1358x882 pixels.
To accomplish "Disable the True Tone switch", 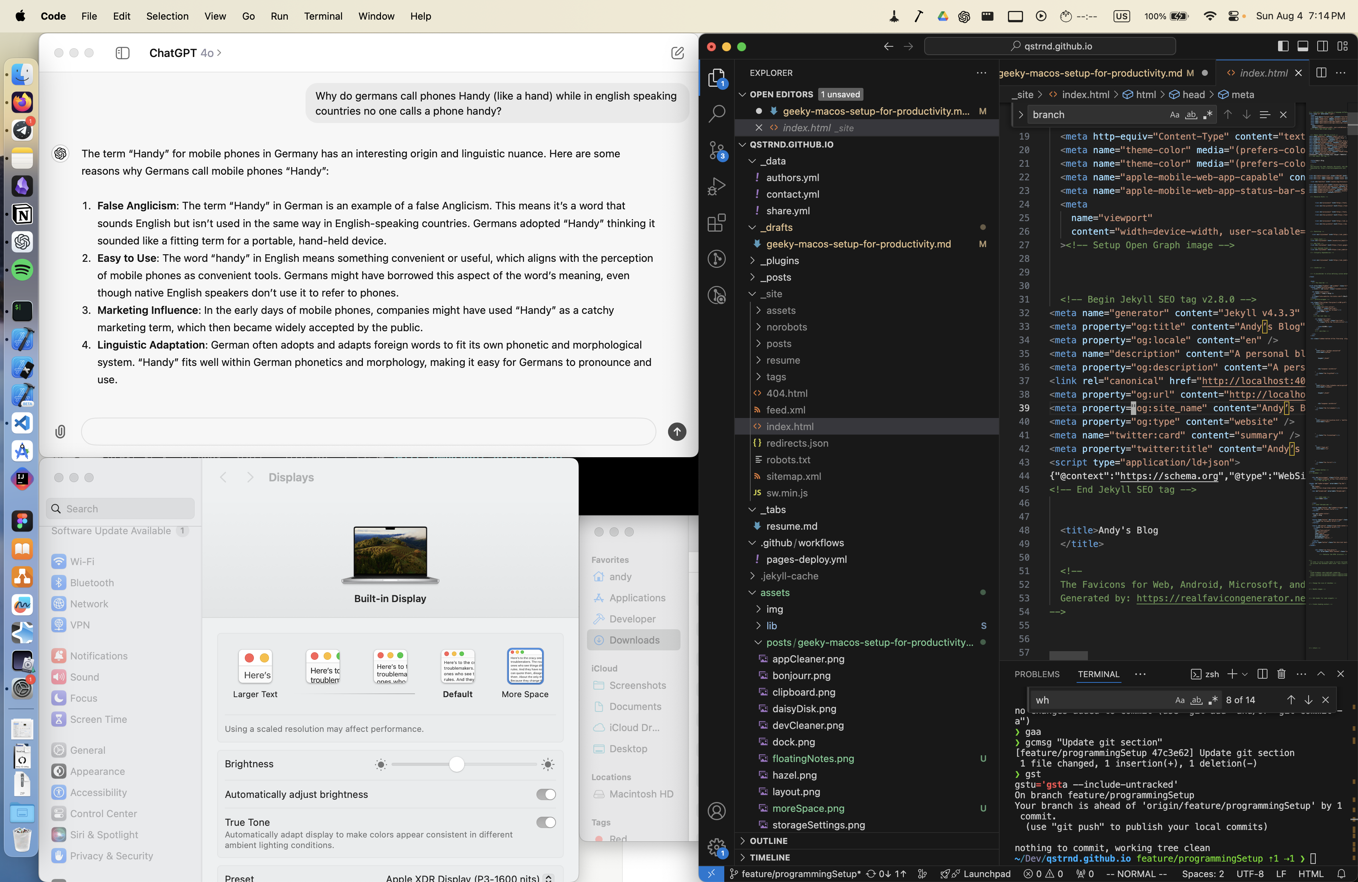I will pyautogui.click(x=545, y=822).
